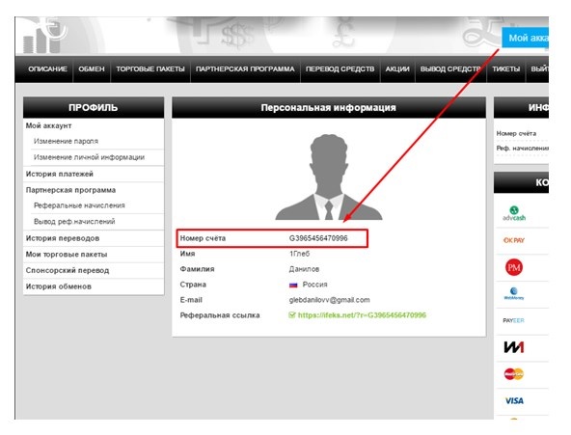Click the green check icon beside referral link

(291, 315)
